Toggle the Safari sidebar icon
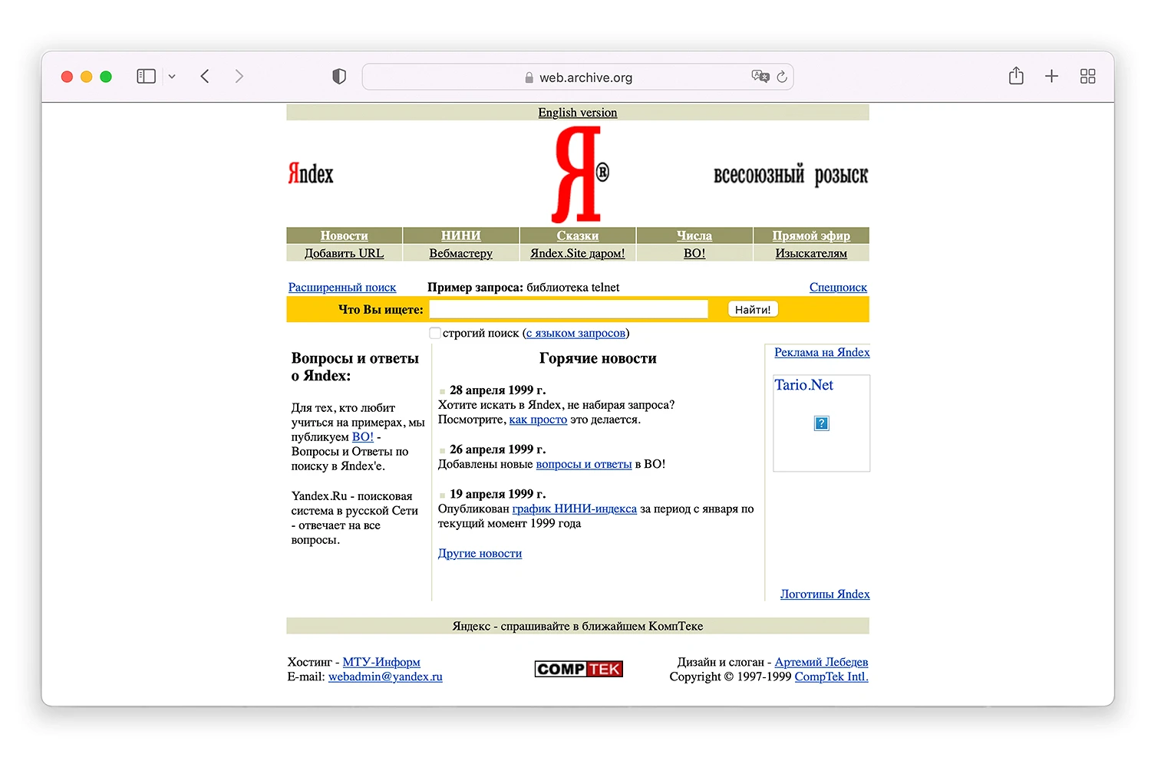1151x767 pixels. (x=146, y=77)
